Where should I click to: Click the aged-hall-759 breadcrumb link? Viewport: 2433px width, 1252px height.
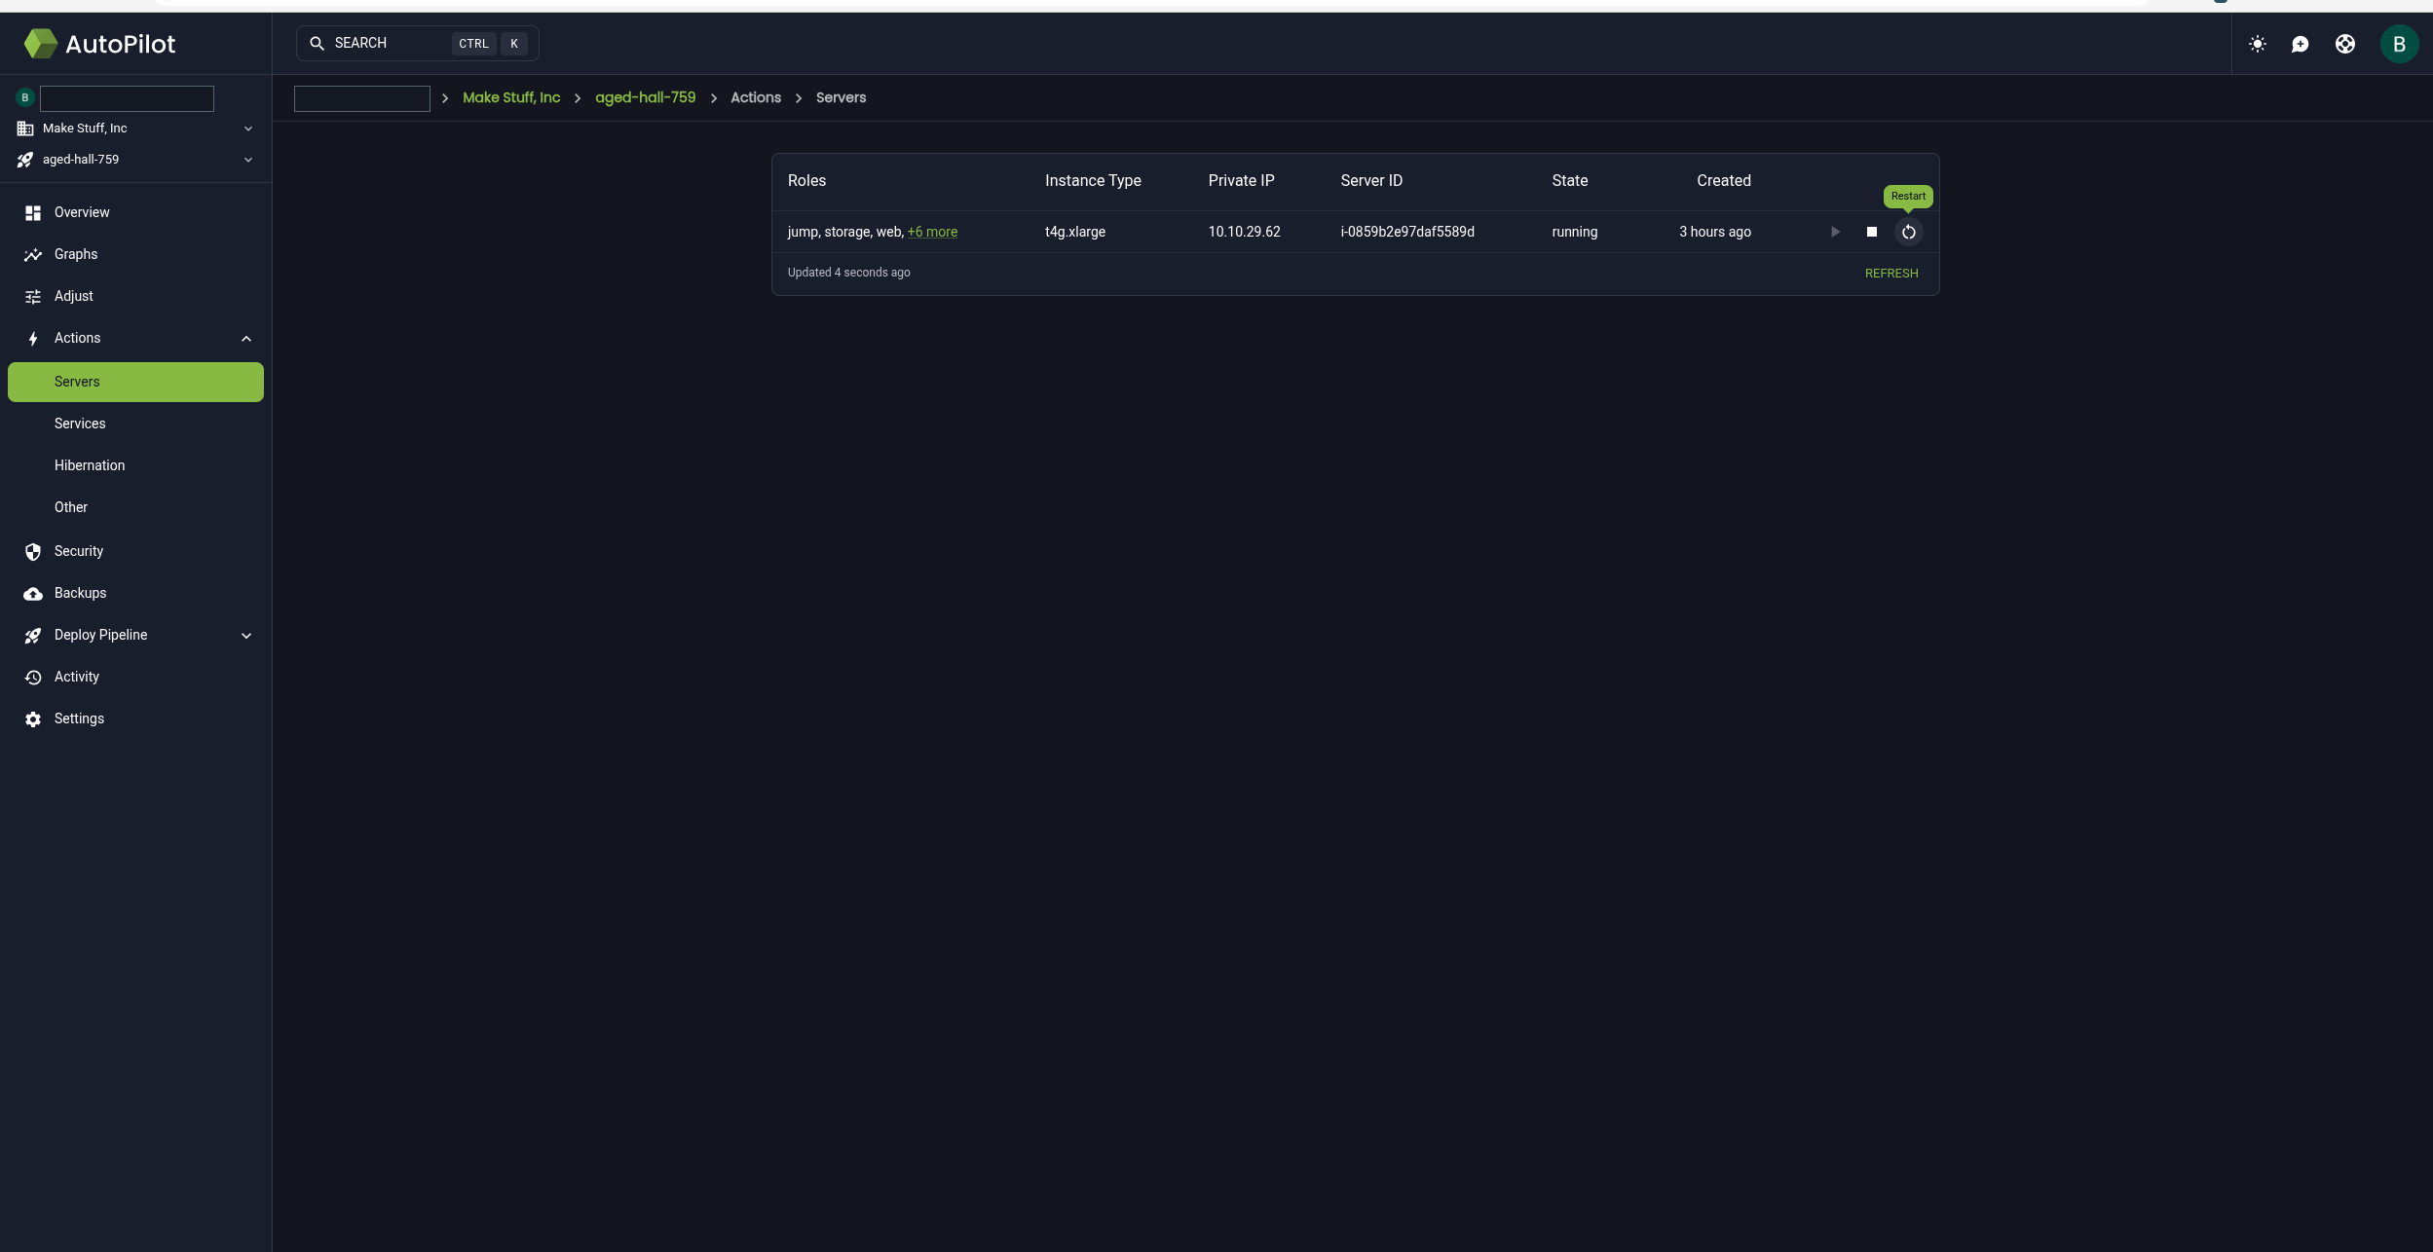(x=645, y=97)
